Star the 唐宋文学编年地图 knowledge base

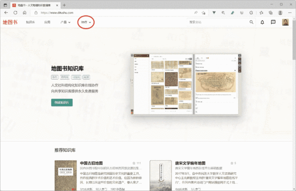[232, 163]
